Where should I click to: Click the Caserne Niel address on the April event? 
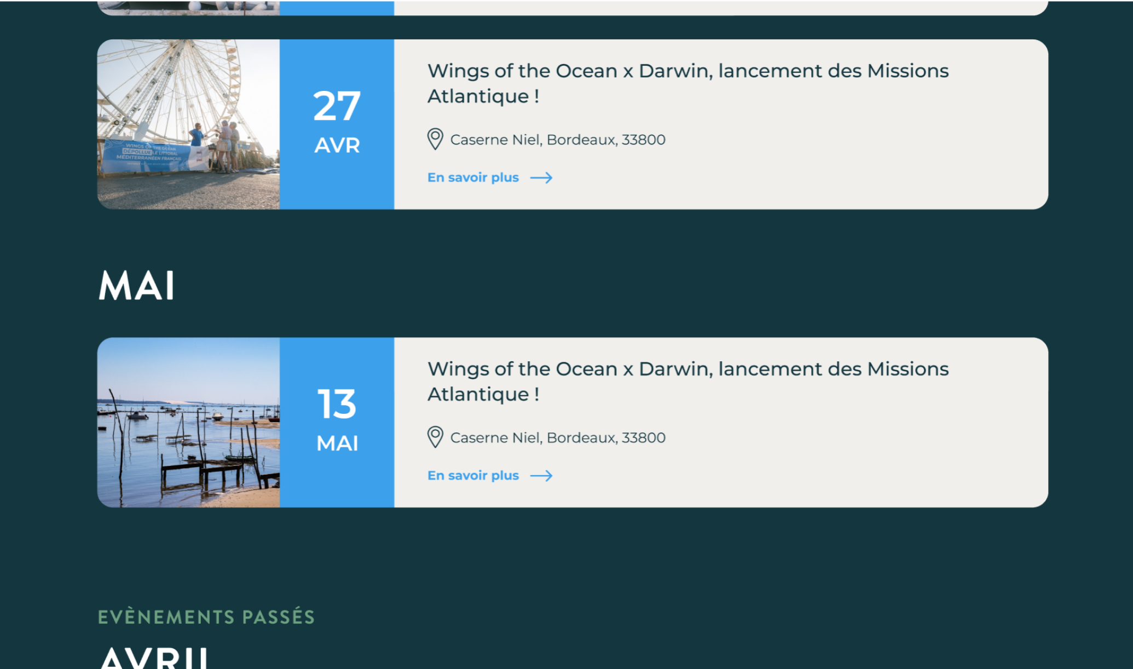[x=557, y=140]
